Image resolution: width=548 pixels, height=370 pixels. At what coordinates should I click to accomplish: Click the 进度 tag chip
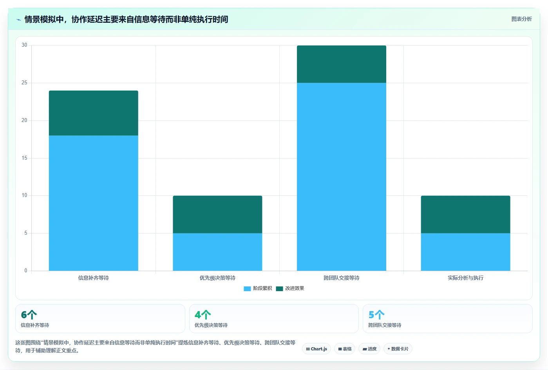tap(369, 349)
